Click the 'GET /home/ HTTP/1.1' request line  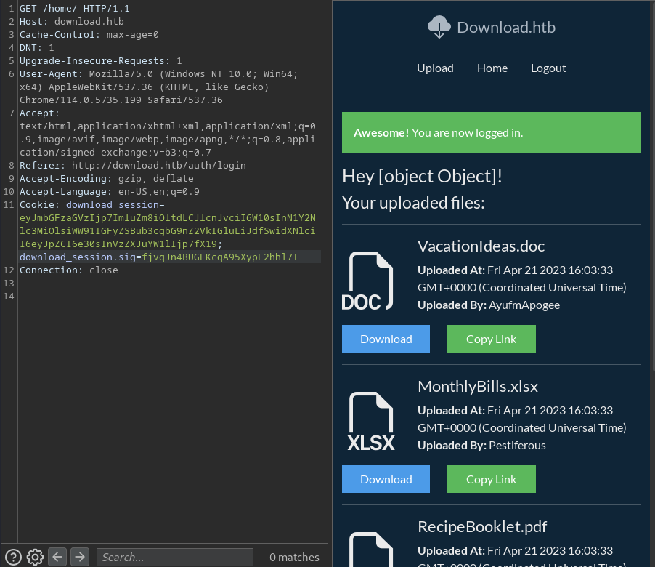click(x=74, y=9)
